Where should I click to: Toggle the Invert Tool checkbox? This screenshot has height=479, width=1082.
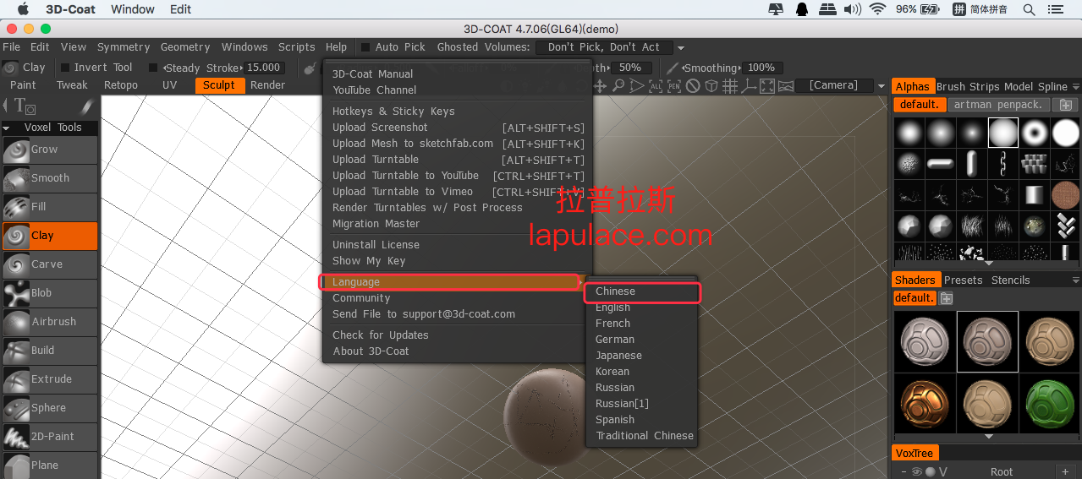tap(64, 68)
